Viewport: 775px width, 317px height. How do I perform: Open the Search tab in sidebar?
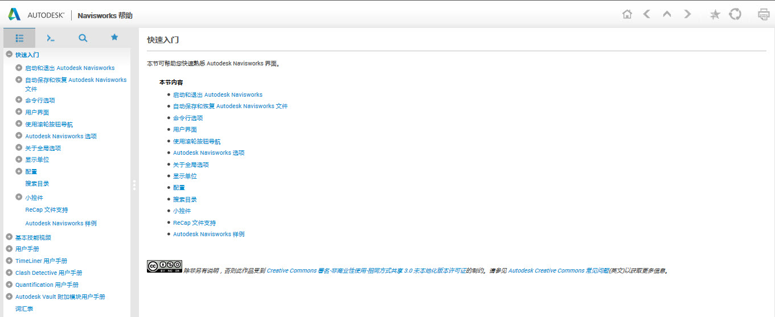83,38
